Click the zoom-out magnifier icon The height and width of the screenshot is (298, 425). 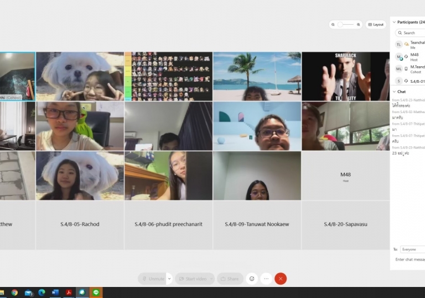pyautogui.click(x=333, y=25)
